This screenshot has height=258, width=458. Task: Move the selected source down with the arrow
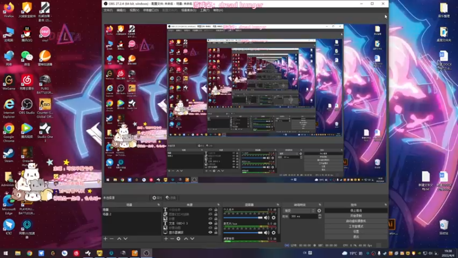tap(192, 239)
